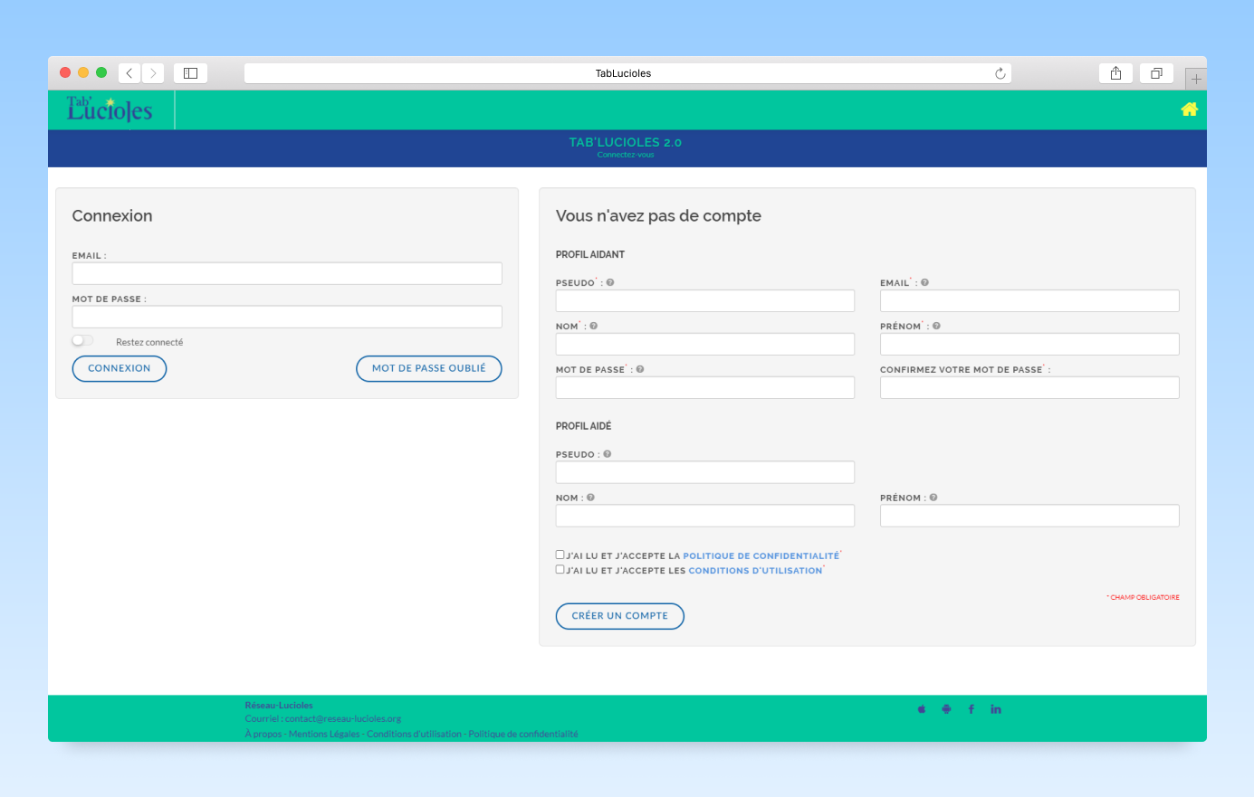The width and height of the screenshot is (1254, 797).
Task: Focus the Connexion MOT DE PASSE field
Action: [287, 317]
